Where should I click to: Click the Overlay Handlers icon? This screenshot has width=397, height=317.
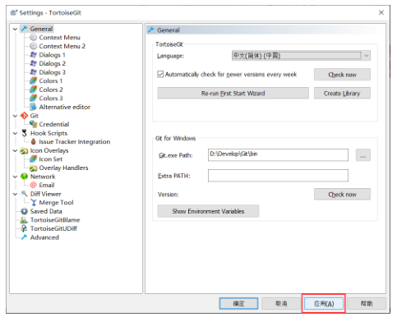[x=33, y=168]
